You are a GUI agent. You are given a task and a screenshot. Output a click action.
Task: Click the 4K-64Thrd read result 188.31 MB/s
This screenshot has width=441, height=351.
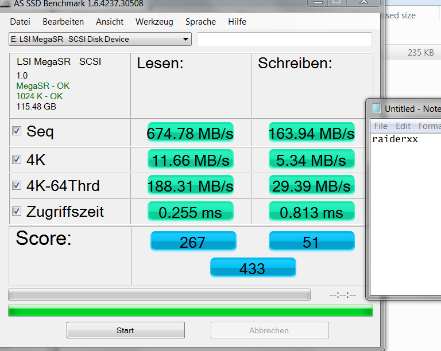coord(191,185)
